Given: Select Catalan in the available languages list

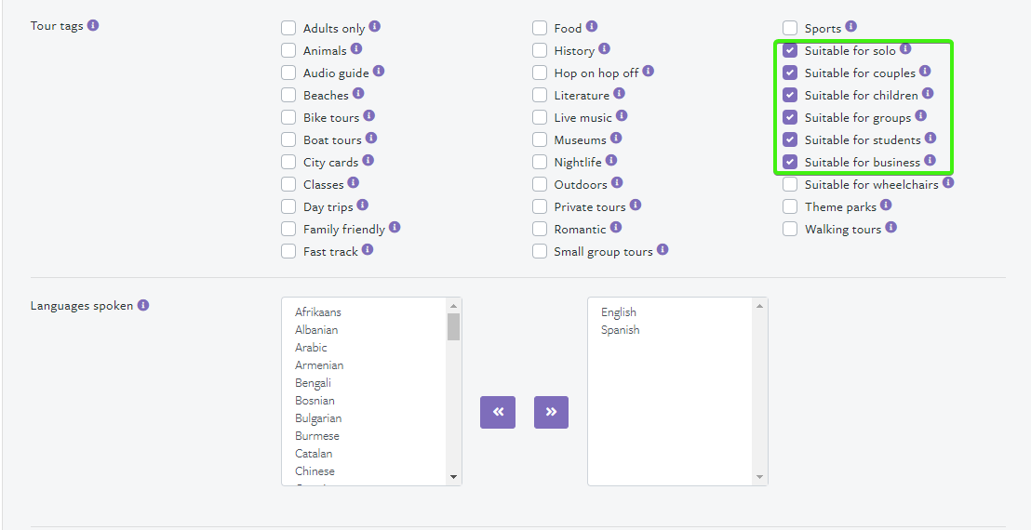Looking at the screenshot, I should click(314, 453).
